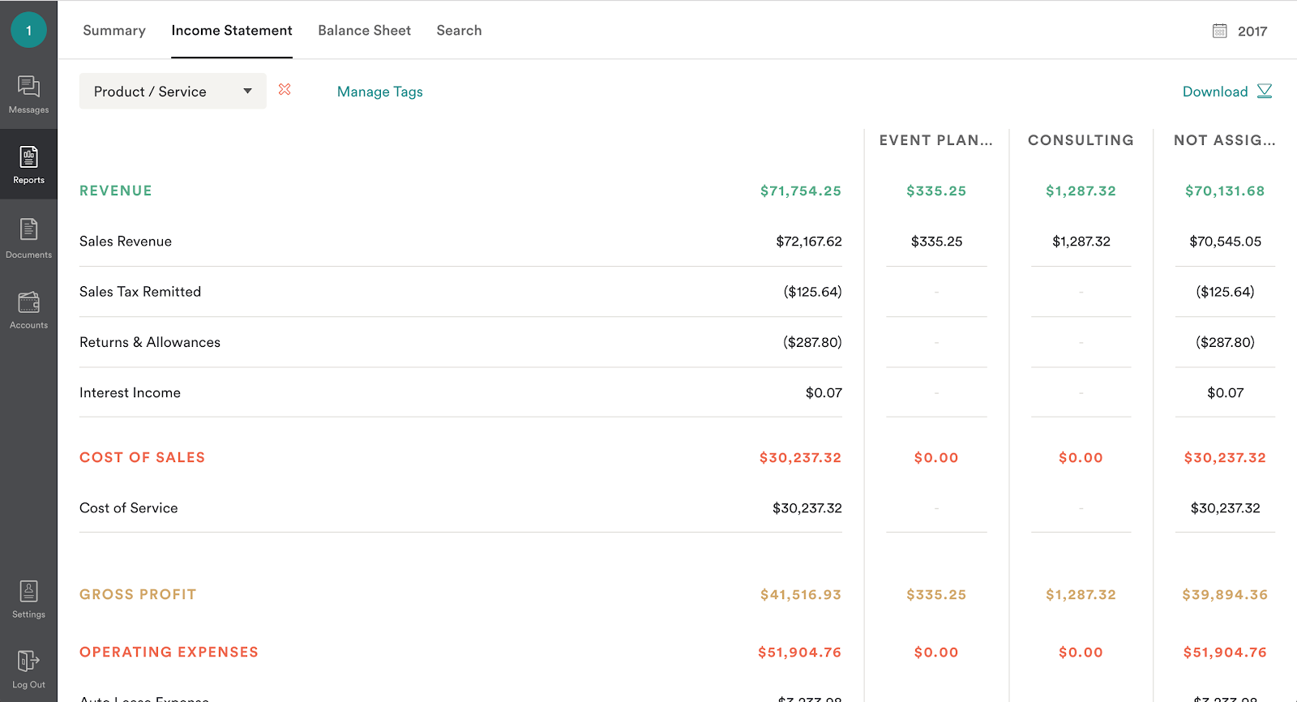
Task: Click Not Assigned Returns & Allowances ($287.80)
Action: (1225, 342)
